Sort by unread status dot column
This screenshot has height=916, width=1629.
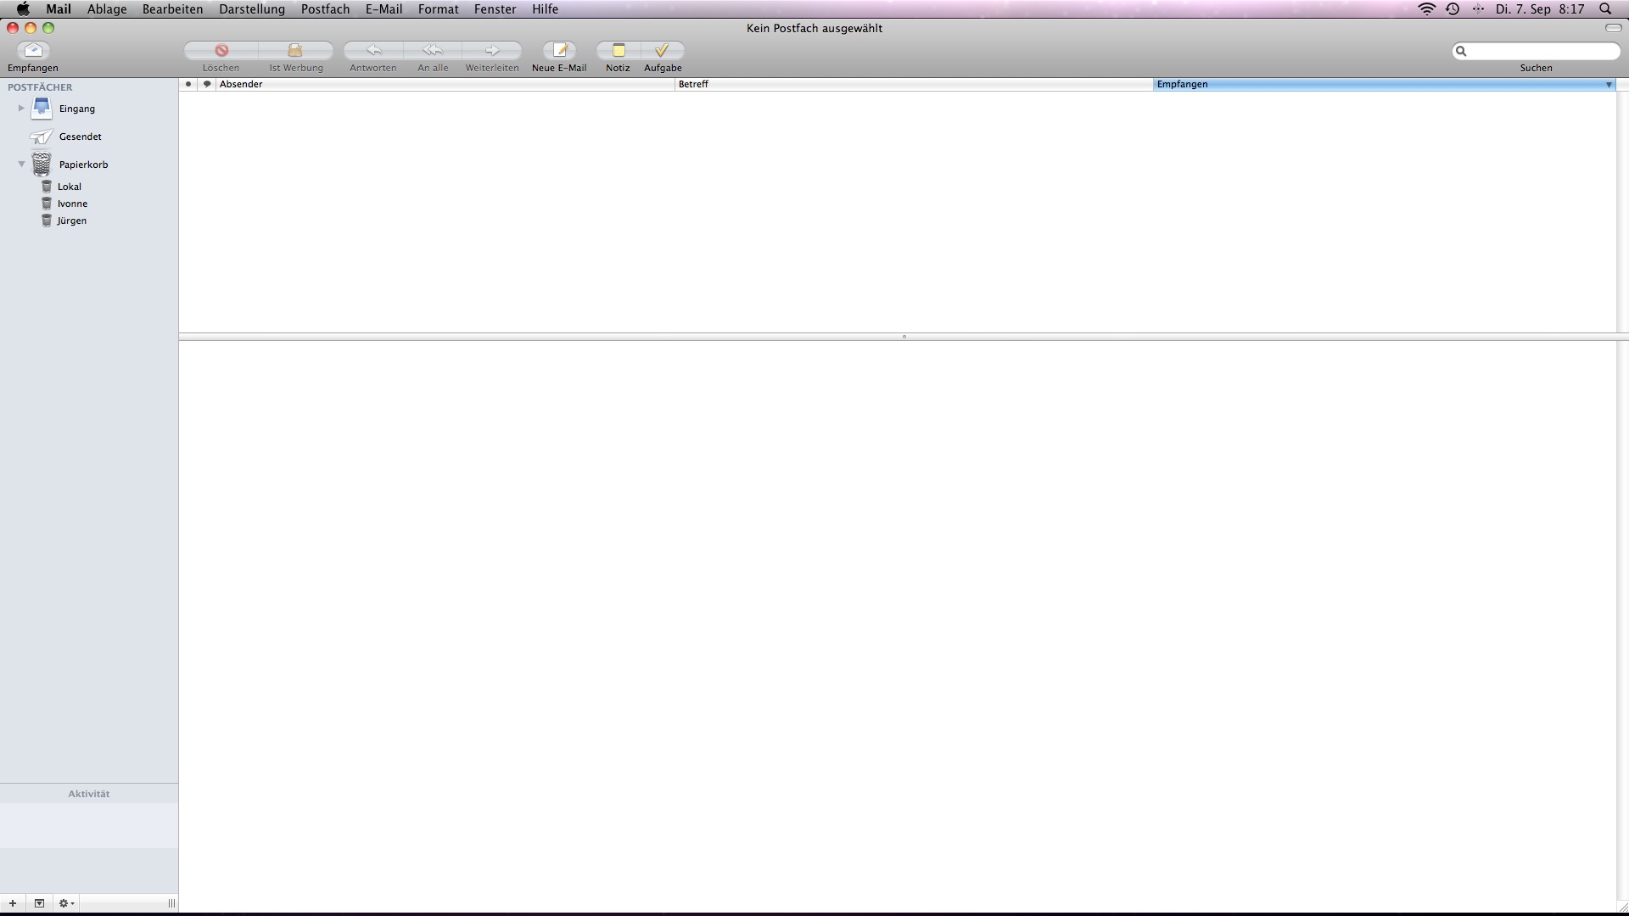(x=188, y=84)
